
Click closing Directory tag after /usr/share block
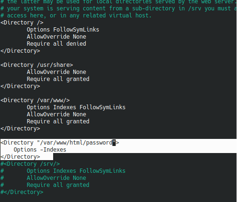click(20, 86)
